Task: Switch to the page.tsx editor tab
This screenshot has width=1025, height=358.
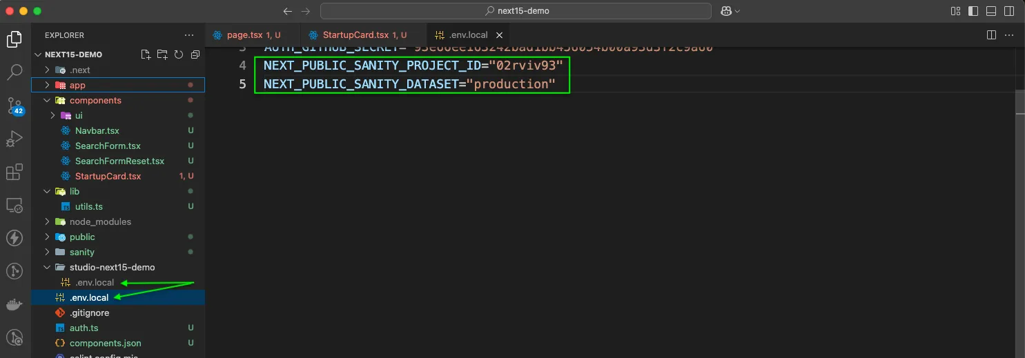Action: point(253,34)
